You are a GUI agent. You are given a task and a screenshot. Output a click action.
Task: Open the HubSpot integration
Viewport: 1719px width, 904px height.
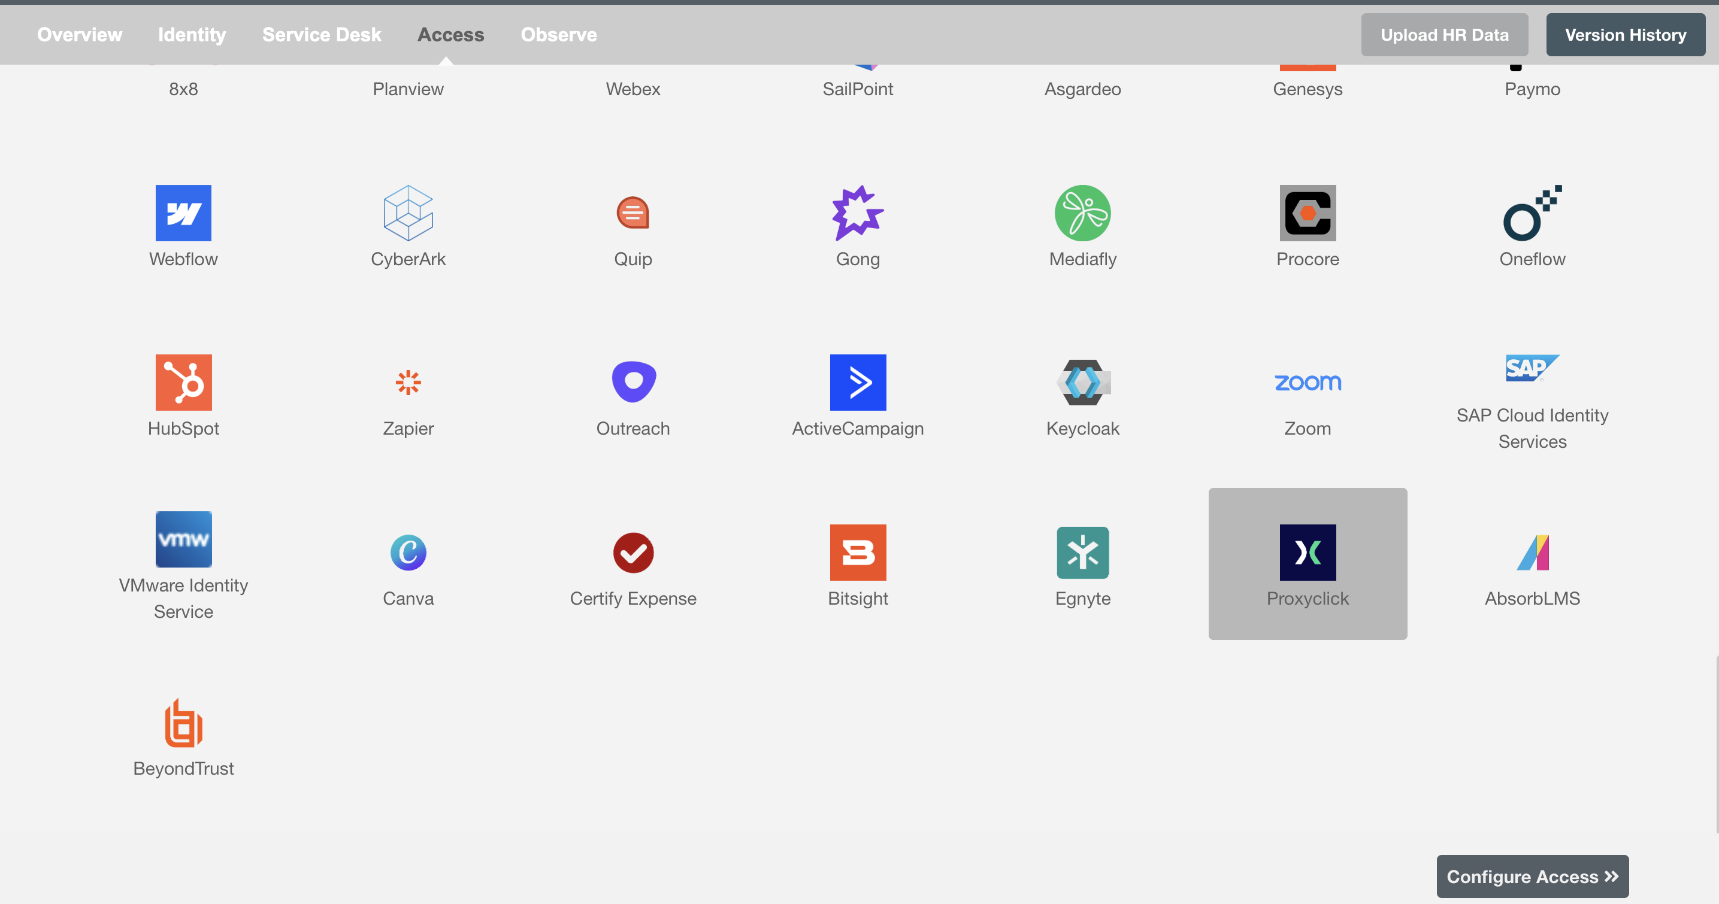183,395
